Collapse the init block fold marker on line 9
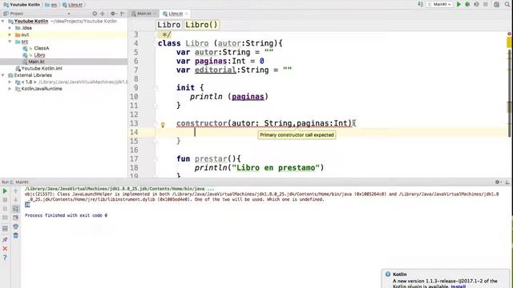 [156, 87]
